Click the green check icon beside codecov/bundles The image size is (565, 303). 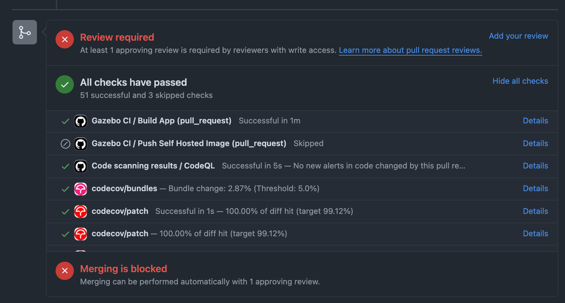[65, 189]
